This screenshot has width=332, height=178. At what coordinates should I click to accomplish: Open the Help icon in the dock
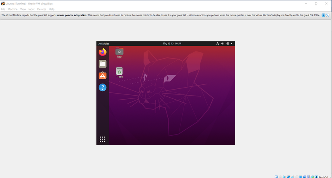point(103,87)
